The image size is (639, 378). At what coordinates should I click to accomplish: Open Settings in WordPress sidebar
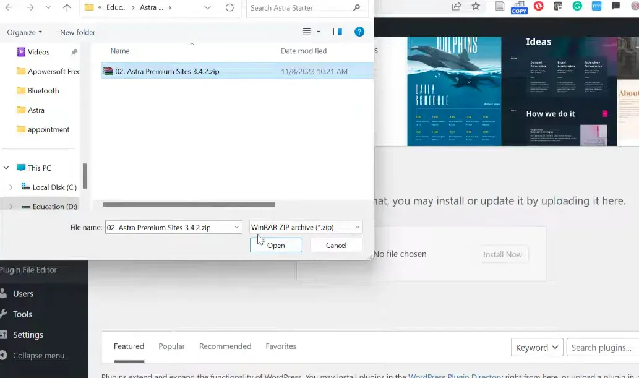pos(28,335)
